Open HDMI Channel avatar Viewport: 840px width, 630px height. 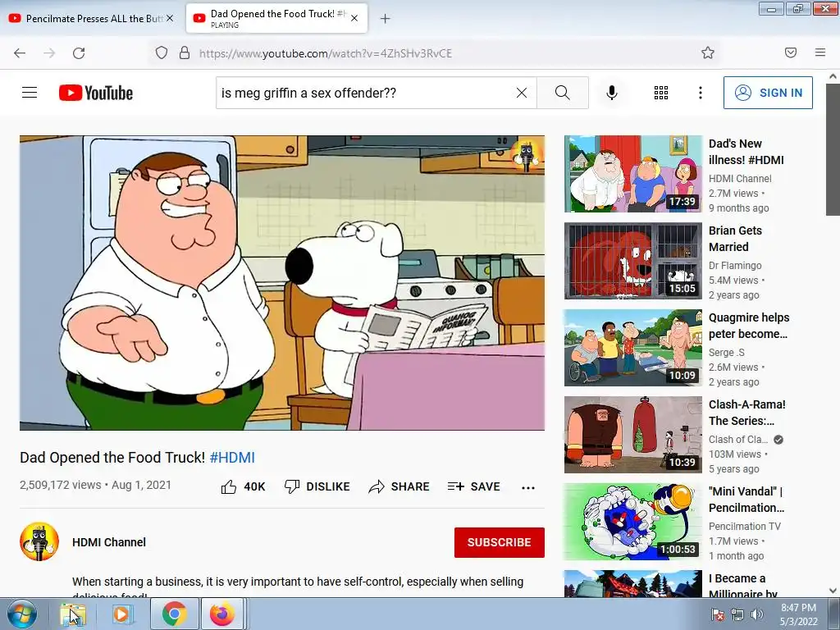click(x=39, y=541)
